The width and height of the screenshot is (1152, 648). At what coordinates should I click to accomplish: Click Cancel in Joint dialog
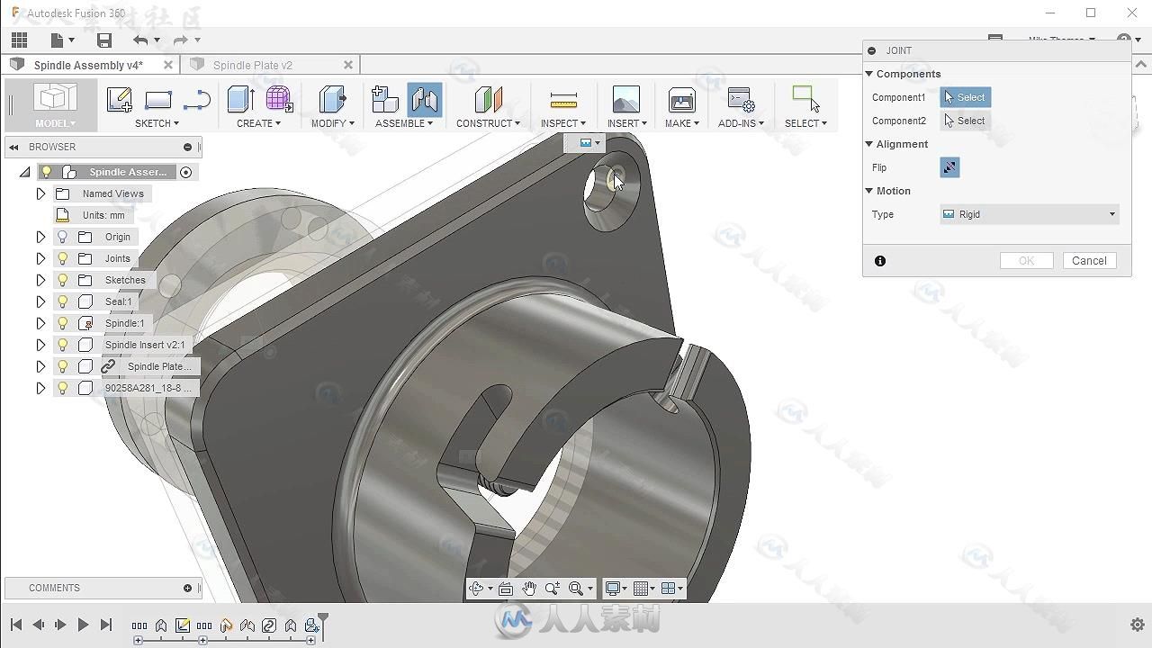coord(1089,261)
